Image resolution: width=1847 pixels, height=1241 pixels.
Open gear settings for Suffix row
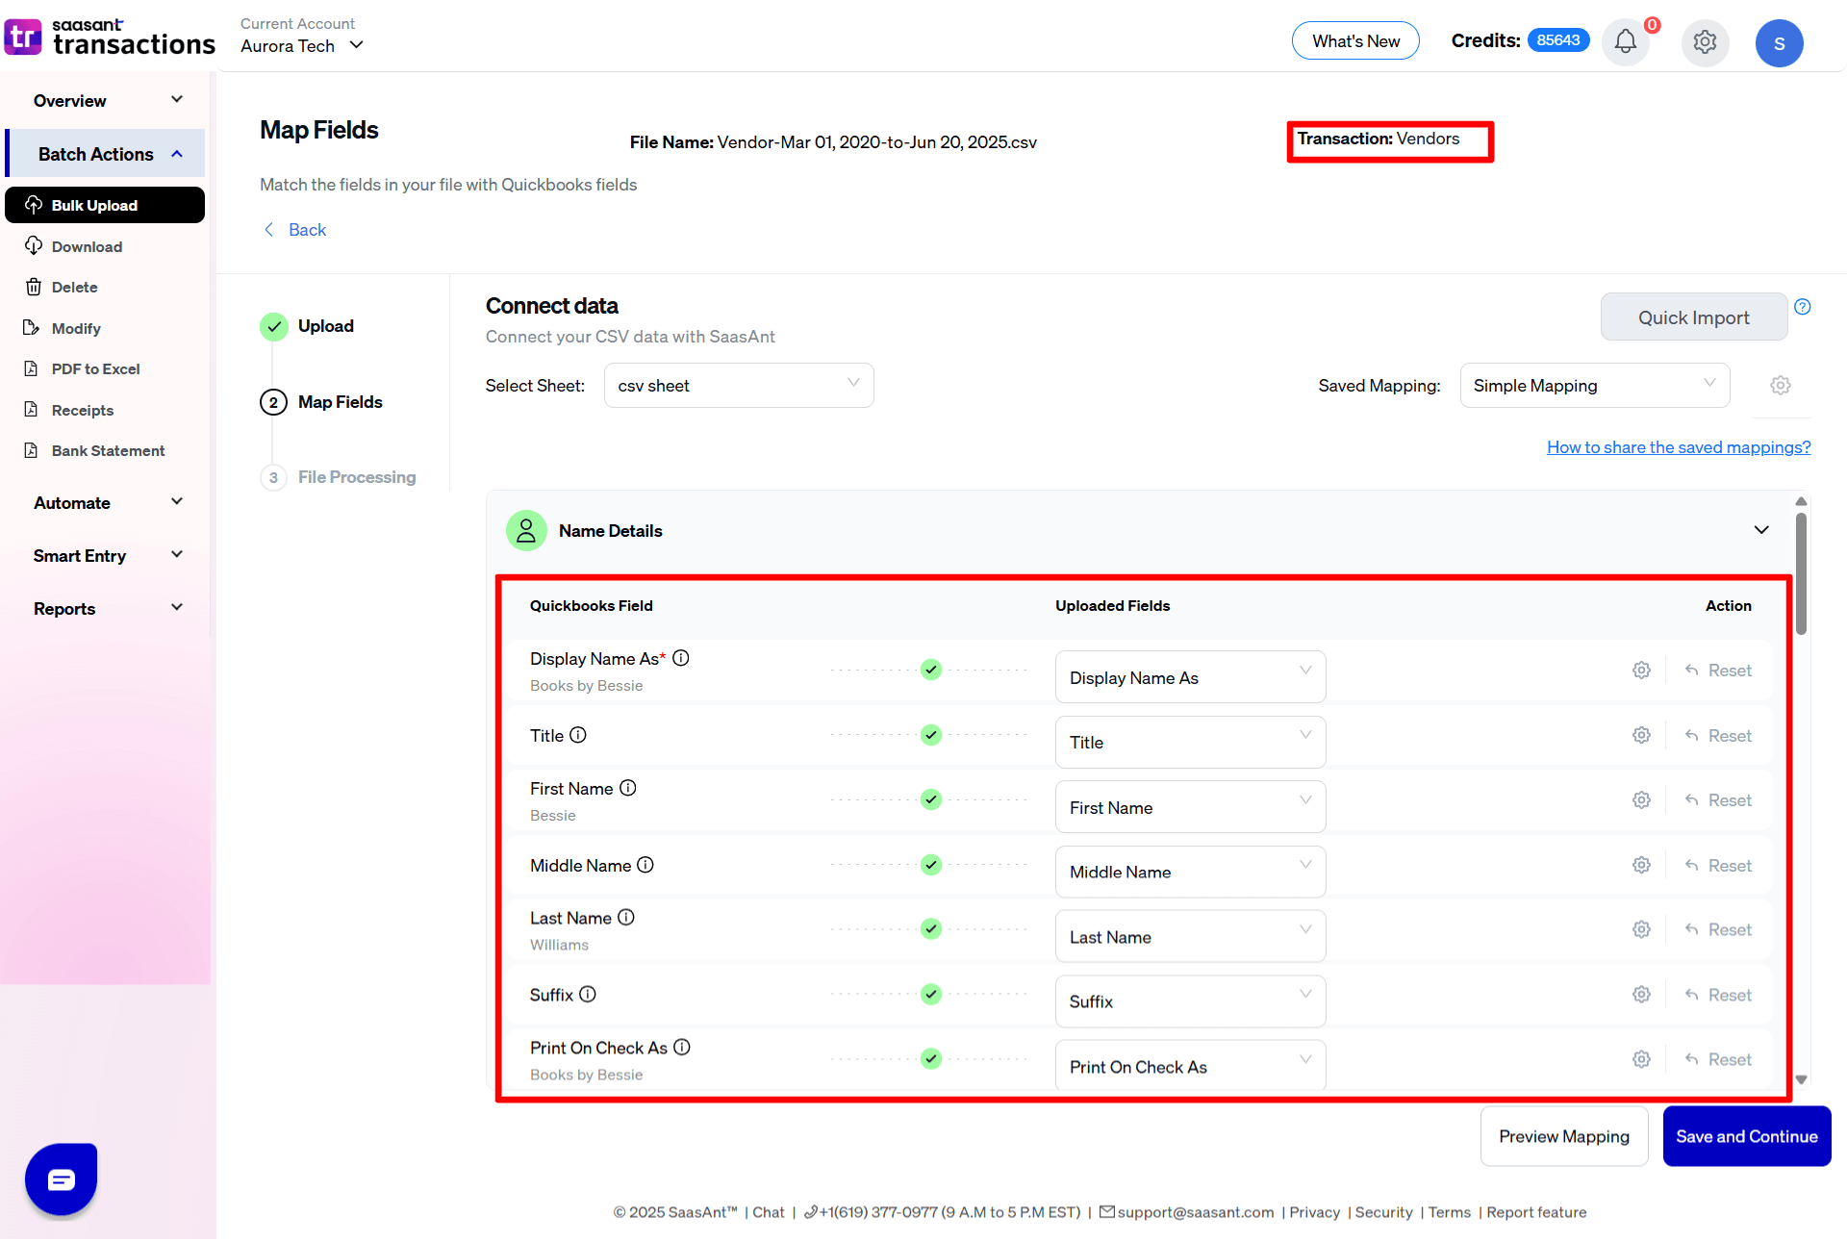(x=1641, y=994)
